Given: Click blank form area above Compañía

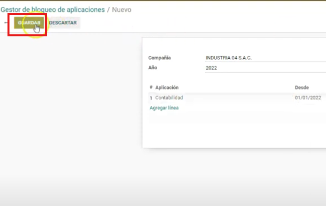Looking at the screenshot, I should pos(225,45).
